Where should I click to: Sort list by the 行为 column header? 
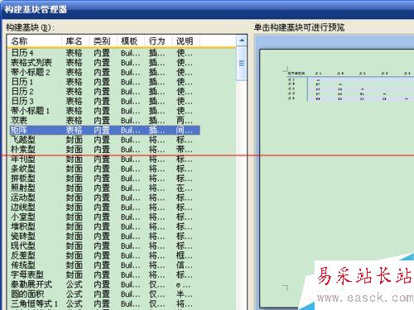[x=158, y=41]
